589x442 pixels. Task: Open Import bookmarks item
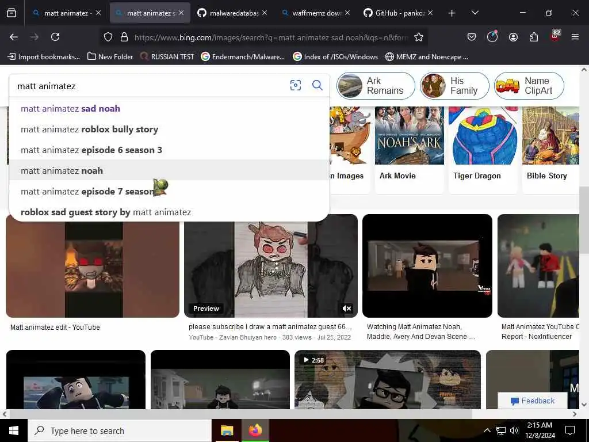point(44,57)
